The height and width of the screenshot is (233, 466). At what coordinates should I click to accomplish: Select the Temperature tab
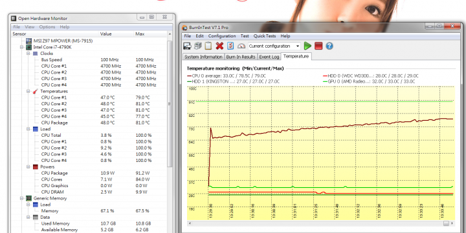coord(296,56)
